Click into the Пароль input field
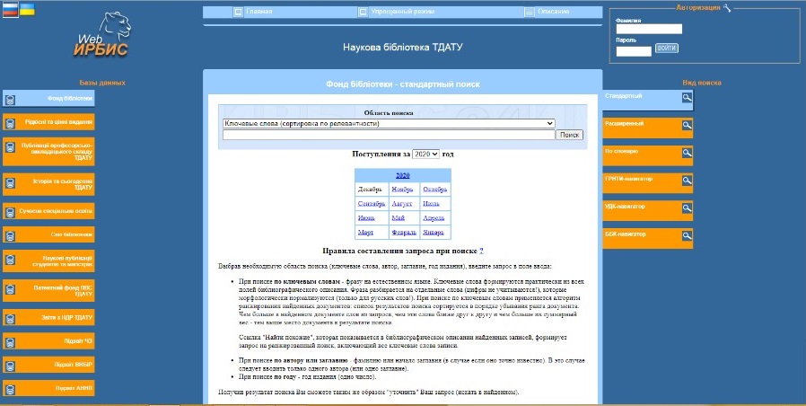Screen dimensions: 806x406 pyautogui.click(x=634, y=51)
